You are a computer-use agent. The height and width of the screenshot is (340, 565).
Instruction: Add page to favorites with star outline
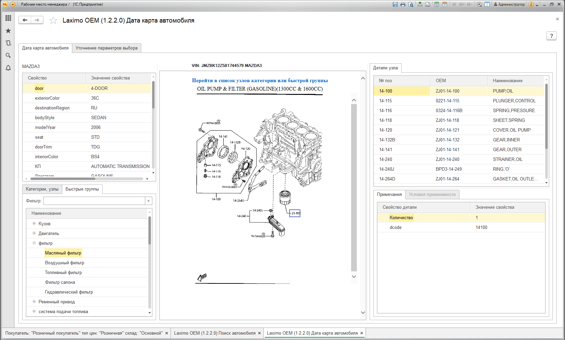tap(53, 21)
